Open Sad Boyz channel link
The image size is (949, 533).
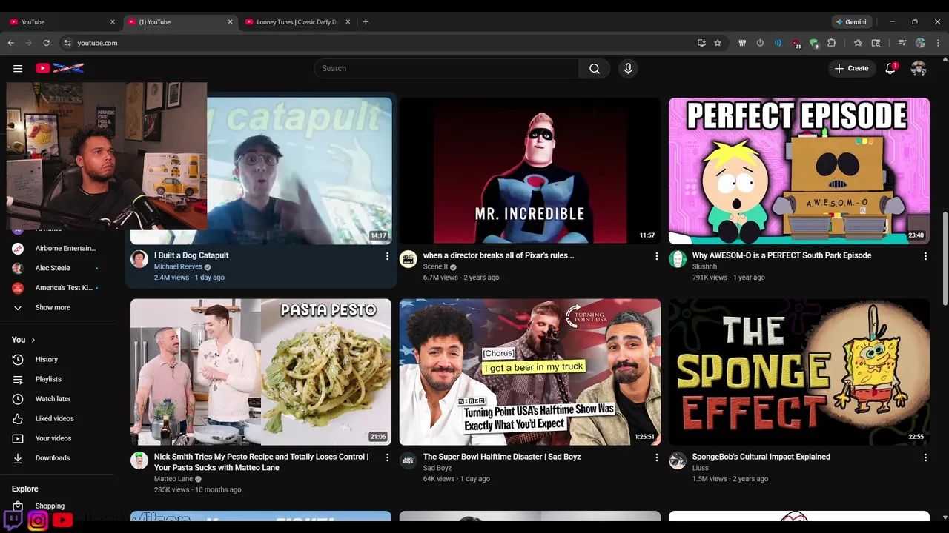coord(437,468)
